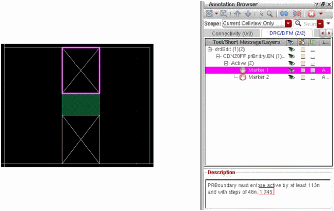This screenshot has height=211, width=334.
Task: Select Marker 2 in the tree
Action: tap(259, 77)
